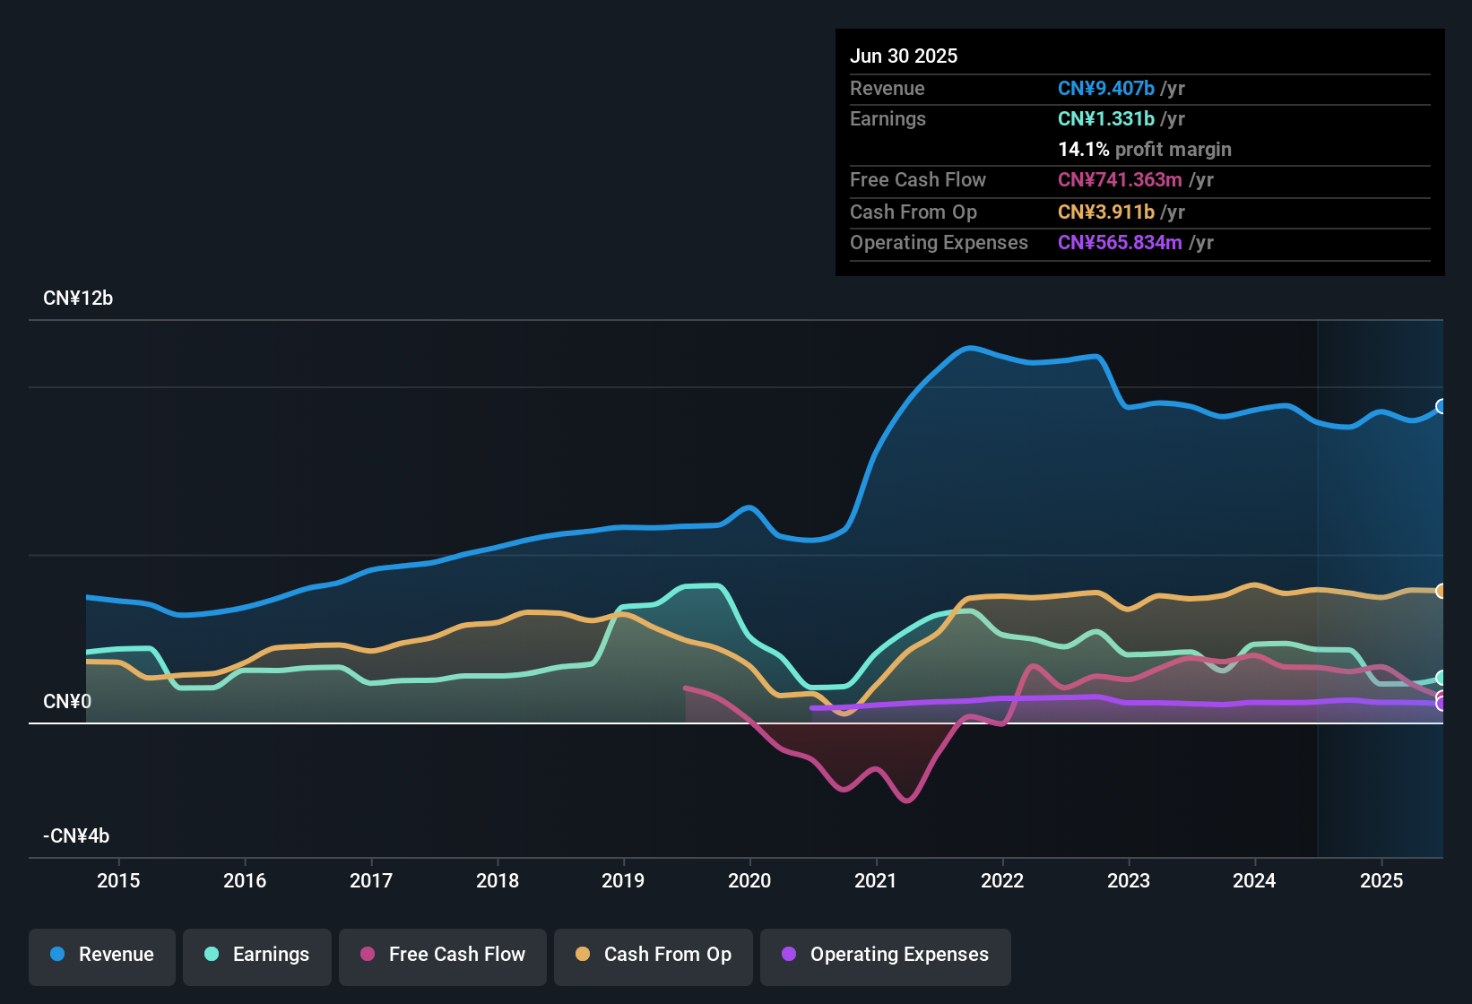Click the blue Revenue legend dot
Screen dimensions: 1472x1004
57,955
